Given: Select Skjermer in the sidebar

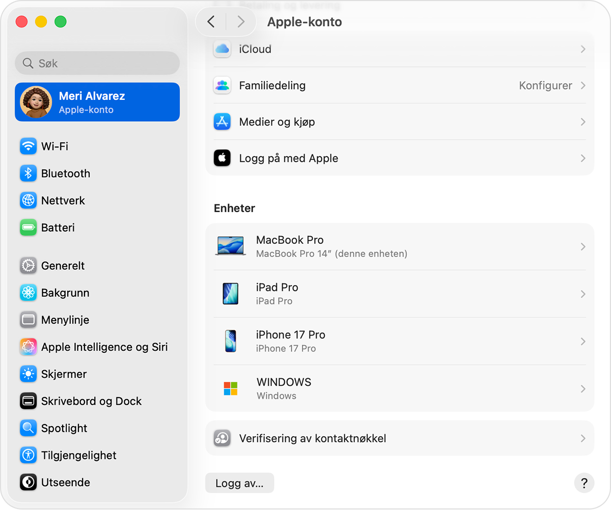Looking at the screenshot, I should (64, 374).
